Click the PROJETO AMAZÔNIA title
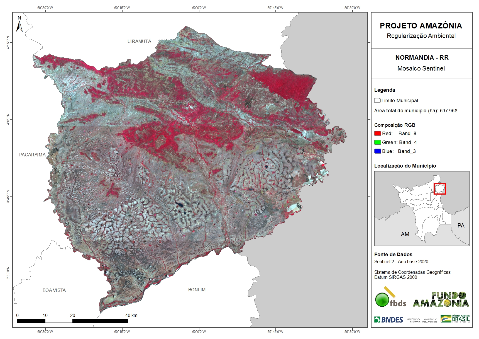 421,26
